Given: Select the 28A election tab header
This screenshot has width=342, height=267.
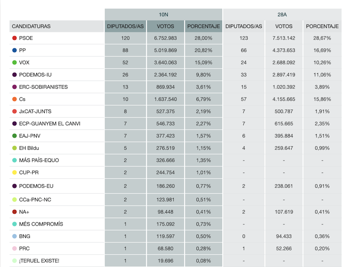Looking at the screenshot, I should (x=282, y=14).
